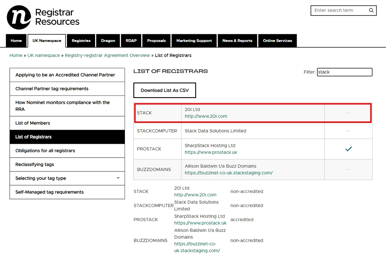Open https://www.prostack.uk link in table
This screenshot has width=386, height=260.
pos(211,152)
